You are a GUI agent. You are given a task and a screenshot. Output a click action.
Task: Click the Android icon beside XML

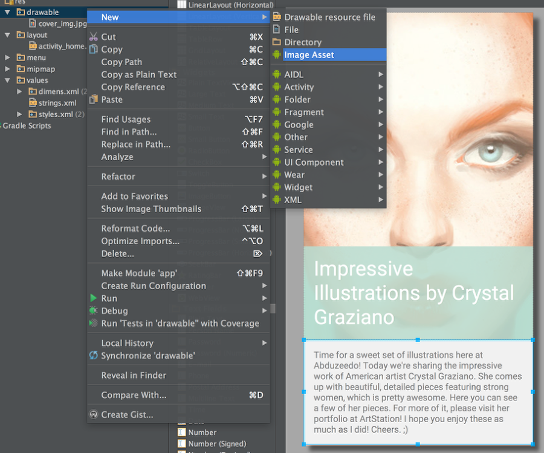pos(276,200)
